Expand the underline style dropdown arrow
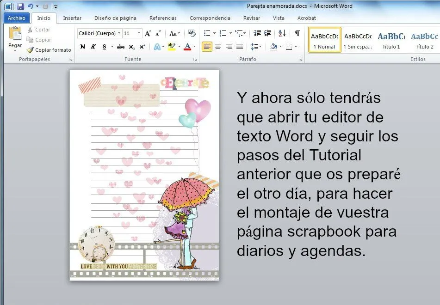Screen dimensions: 440x305 [x=112, y=47]
